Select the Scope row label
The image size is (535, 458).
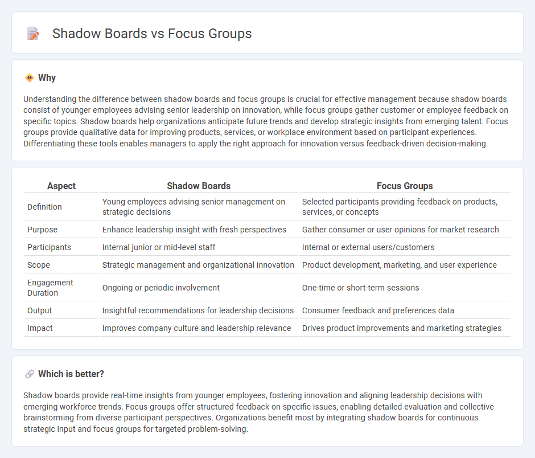39,265
